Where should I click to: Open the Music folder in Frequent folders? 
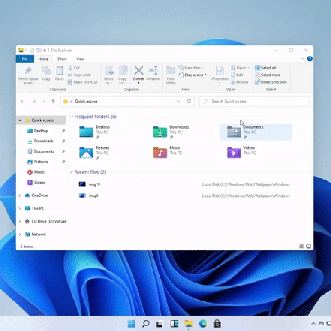161,152
